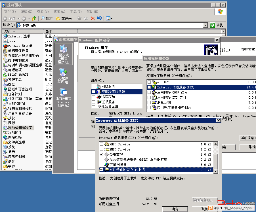Select the 后台智能传送服务 (BITS) row
Viewport: 256px width, 212px height.
tap(156, 160)
